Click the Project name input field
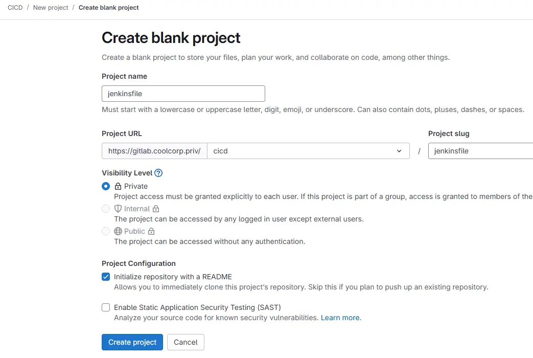Viewport: 533px width, 358px height. [x=183, y=94]
